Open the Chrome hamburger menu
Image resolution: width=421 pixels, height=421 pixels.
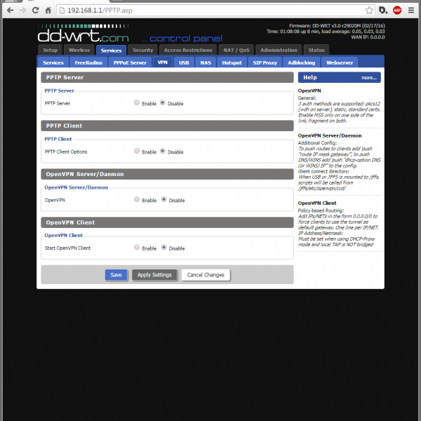click(x=412, y=11)
